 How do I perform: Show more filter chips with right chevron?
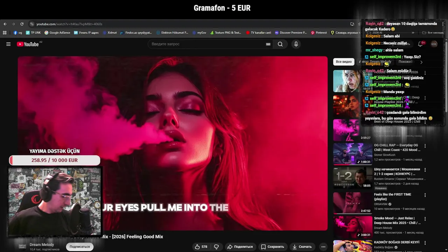coord(421,62)
